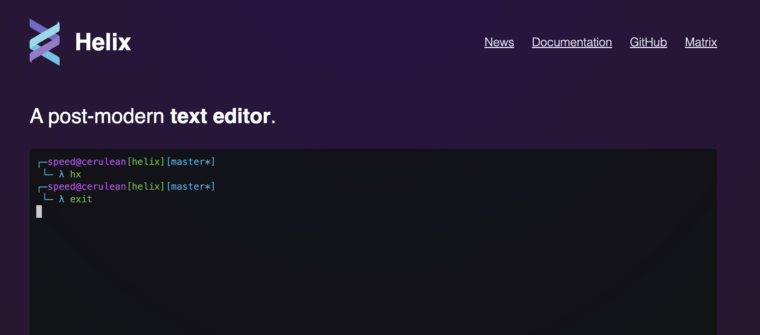This screenshot has height=335, width=760.
Task: Open the Matrix chat link
Action: click(x=701, y=42)
